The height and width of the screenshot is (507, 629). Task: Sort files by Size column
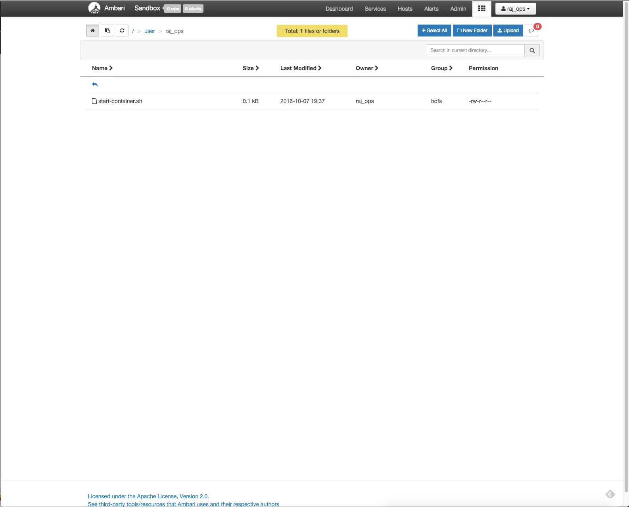[251, 68]
